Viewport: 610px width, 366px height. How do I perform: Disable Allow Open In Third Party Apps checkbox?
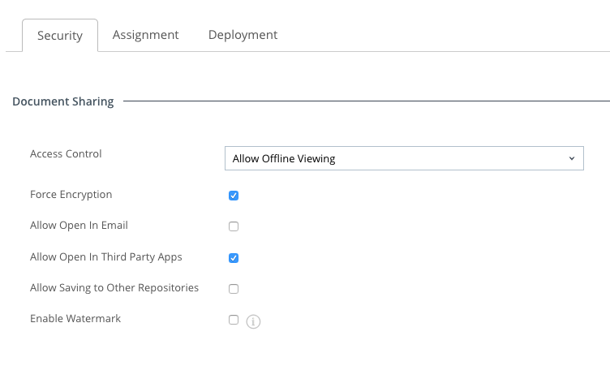pos(234,258)
